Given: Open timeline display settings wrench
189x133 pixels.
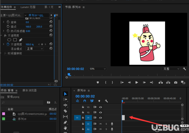Looking at the screenshot, I should (x=106, y=101).
